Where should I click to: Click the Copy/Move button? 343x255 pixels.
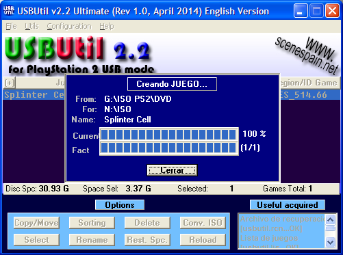tap(36, 223)
